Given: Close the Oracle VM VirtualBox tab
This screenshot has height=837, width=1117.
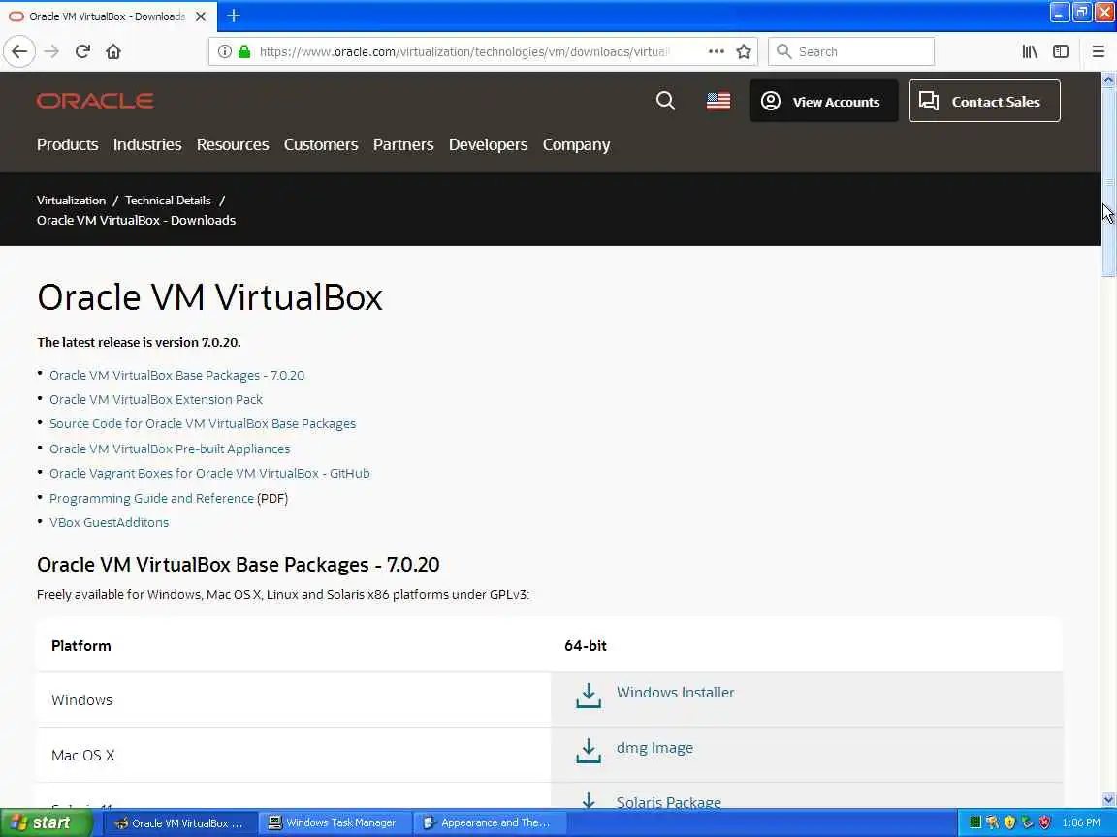Looking at the screenshot, I should [x=201, y=15].
